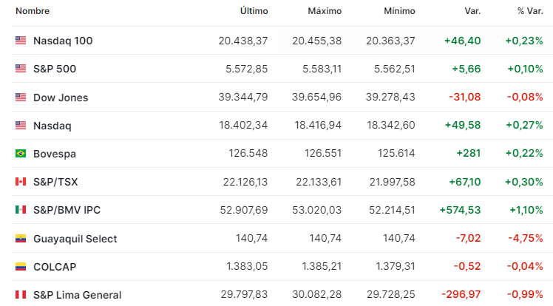Click the Brazil flag beside Bovespa

click(x=21, y=153)
